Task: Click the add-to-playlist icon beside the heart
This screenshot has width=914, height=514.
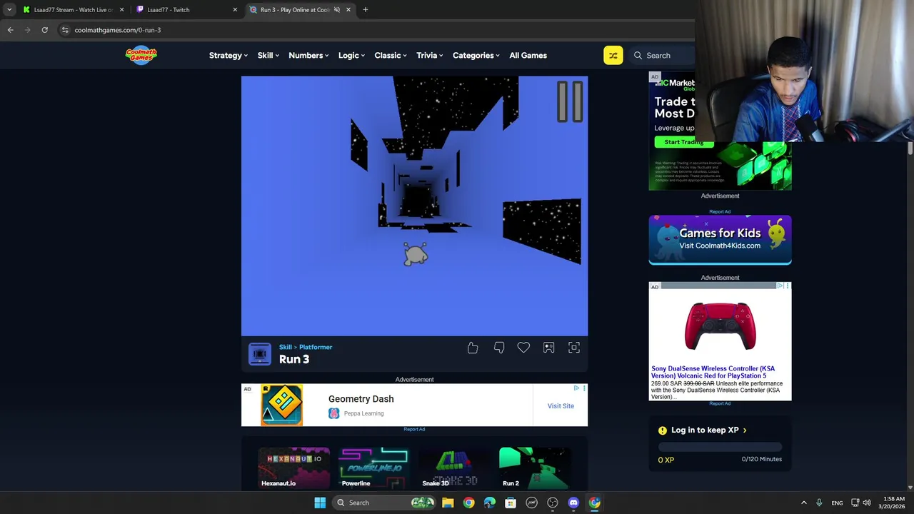Action: tap(548, 348)
